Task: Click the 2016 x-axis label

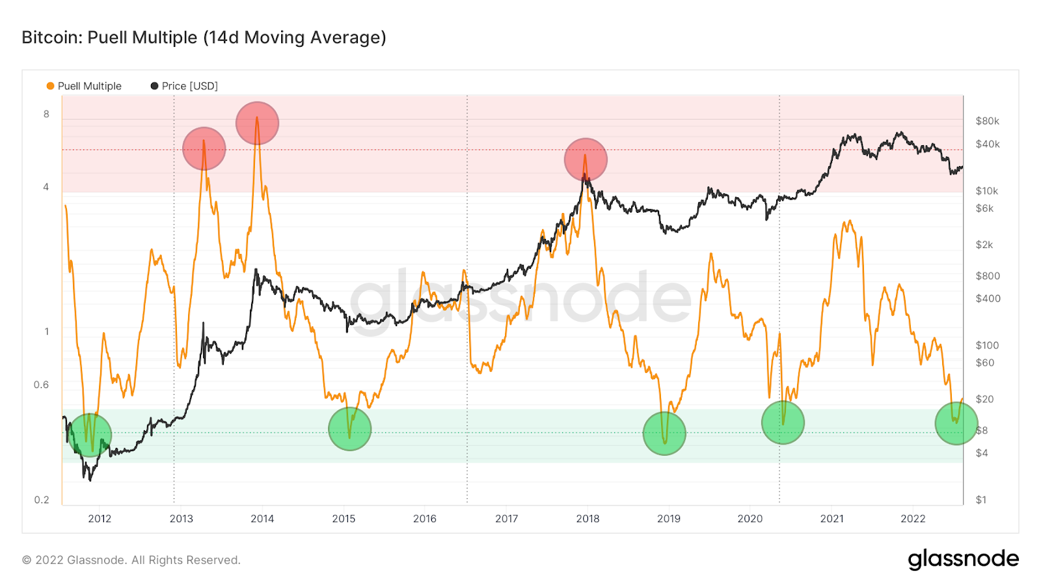Action: [425, 519]
